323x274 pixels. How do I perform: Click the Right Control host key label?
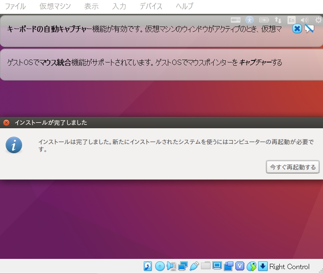pyautogui.click(x=289, y=267)
